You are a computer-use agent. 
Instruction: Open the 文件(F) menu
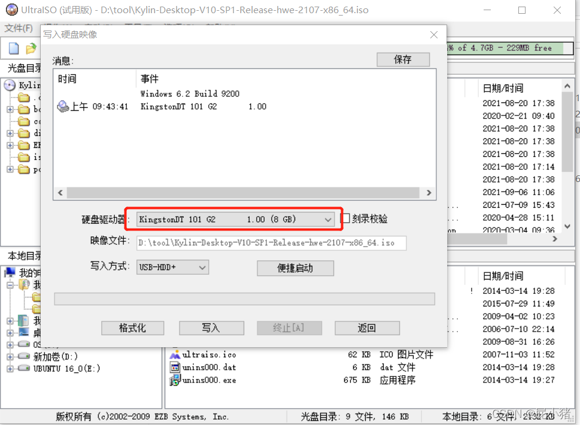(19, 28)
